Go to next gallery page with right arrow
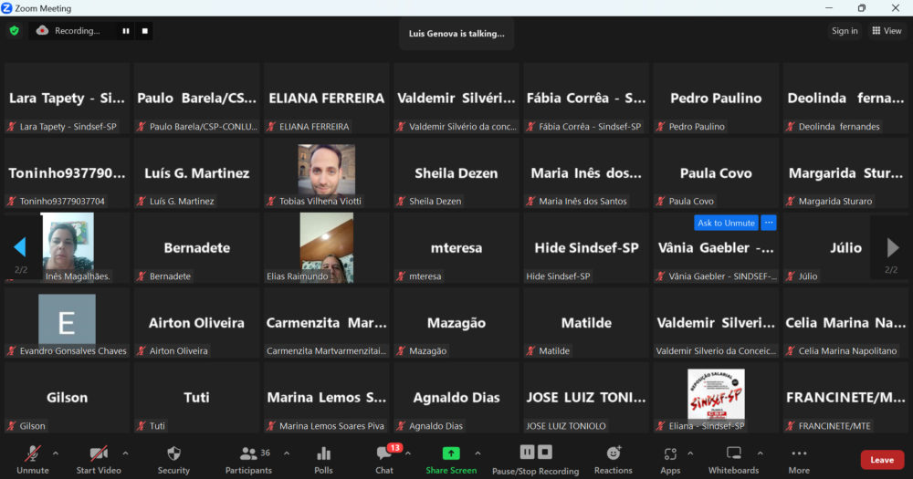Screen dimensions: 913x479 pos(892,247)
